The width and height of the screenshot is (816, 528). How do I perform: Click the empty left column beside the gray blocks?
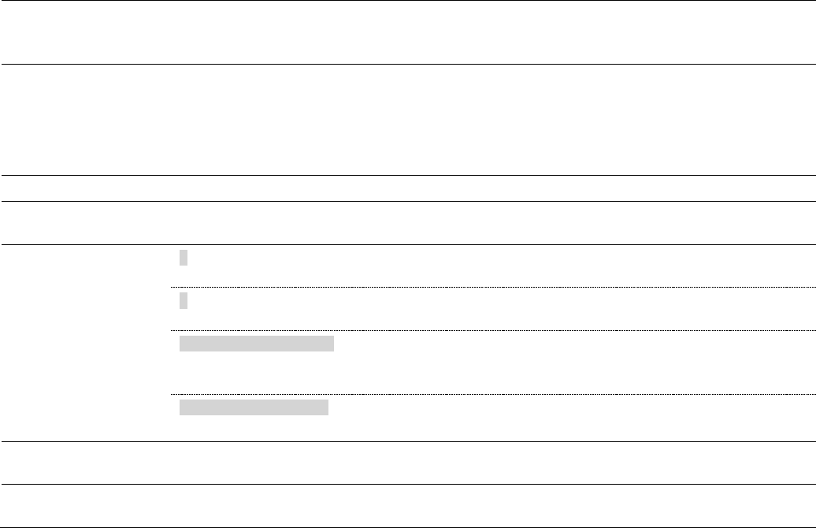[86, 343]
